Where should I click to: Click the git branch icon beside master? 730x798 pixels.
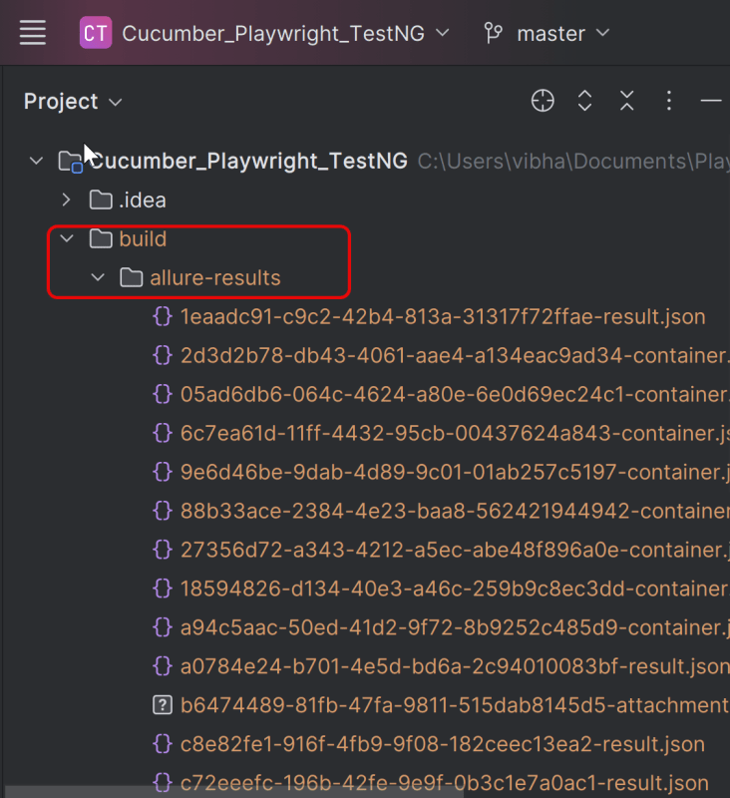(493, 33)
